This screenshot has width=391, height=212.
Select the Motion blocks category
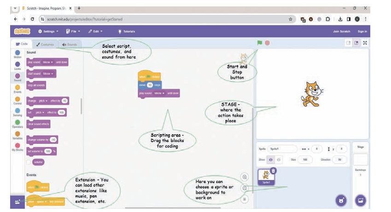point(18,54)
